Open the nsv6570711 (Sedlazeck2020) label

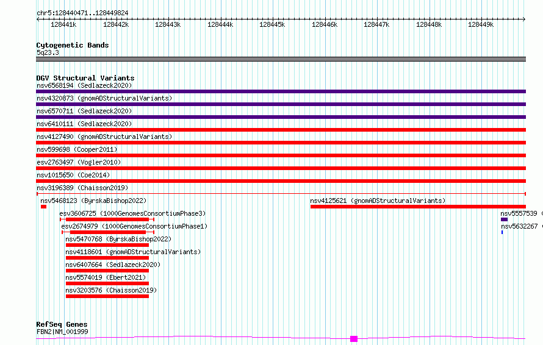[x=84, y=111]
